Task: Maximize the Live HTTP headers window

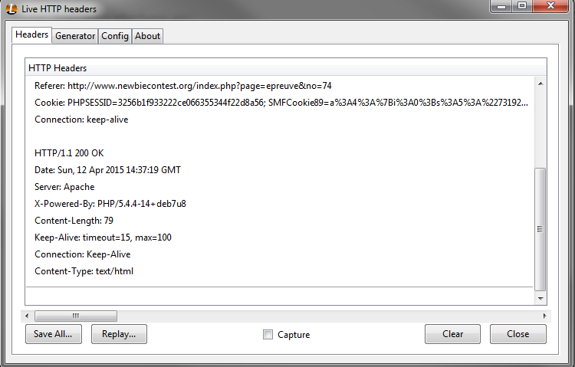Action: pyautogui.click(x=523, y=5)
